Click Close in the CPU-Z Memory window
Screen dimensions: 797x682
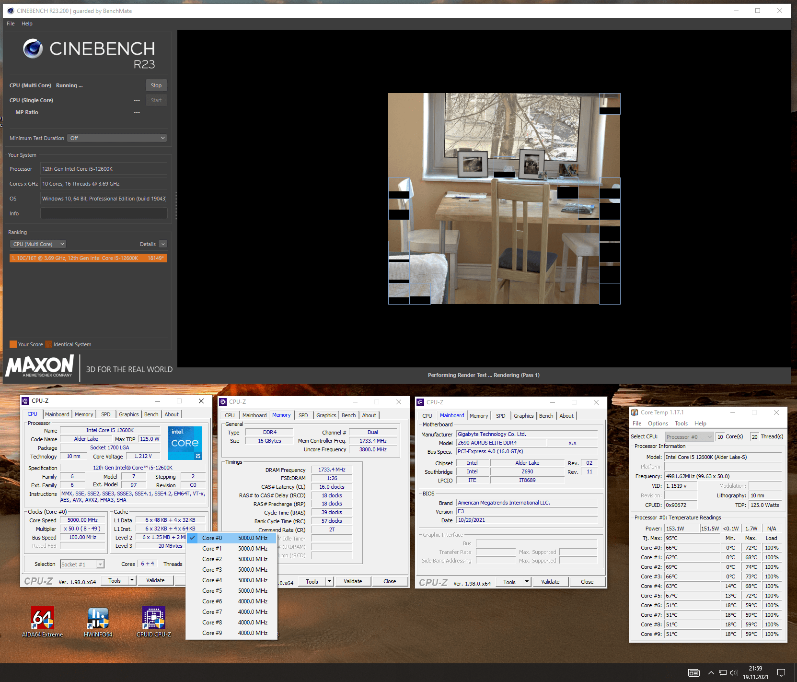coord(390,581)
